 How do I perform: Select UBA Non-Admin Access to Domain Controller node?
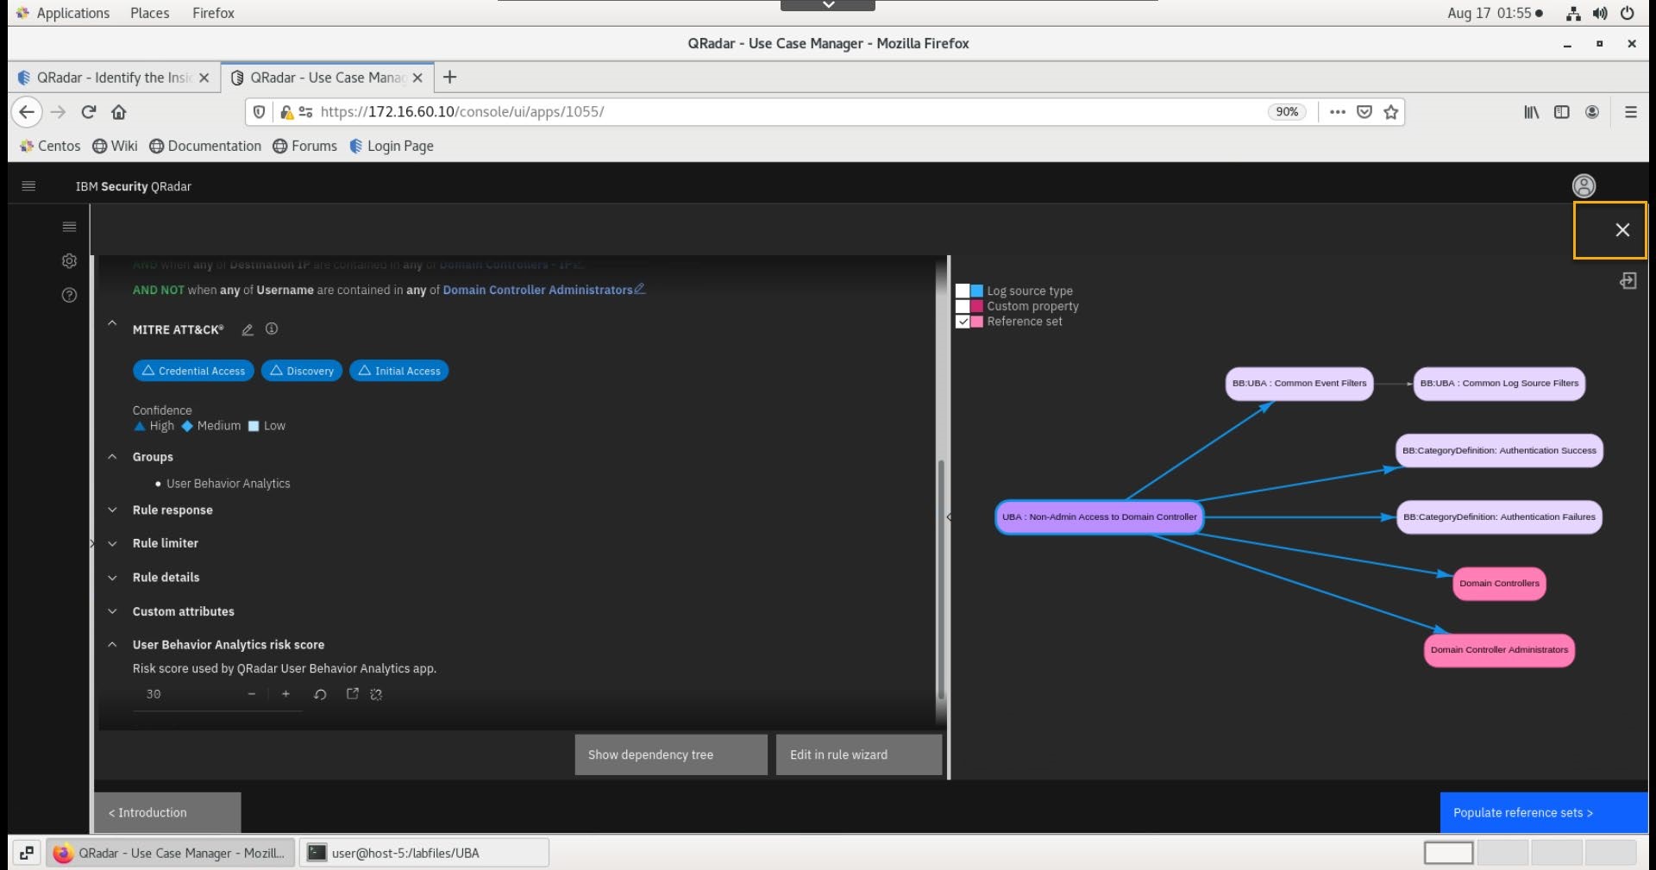tap(1099, 517)
